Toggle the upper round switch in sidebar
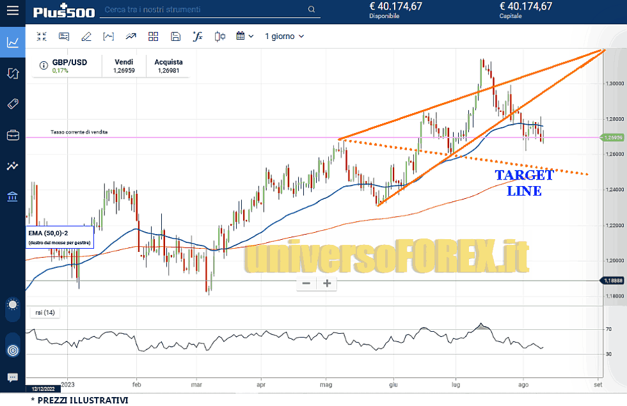Viewport: 627px width, 406px height. click(x=13, y=305)
